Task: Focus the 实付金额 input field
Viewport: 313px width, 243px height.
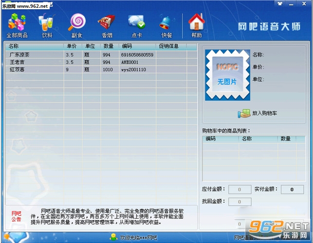Action: click(x=292, y=190)
